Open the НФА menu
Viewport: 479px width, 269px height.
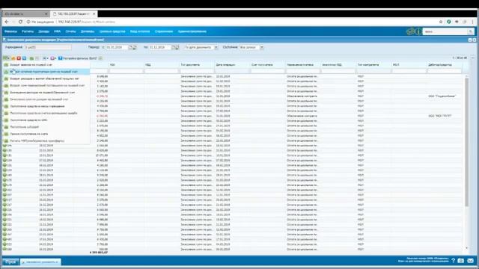point(57,31)
